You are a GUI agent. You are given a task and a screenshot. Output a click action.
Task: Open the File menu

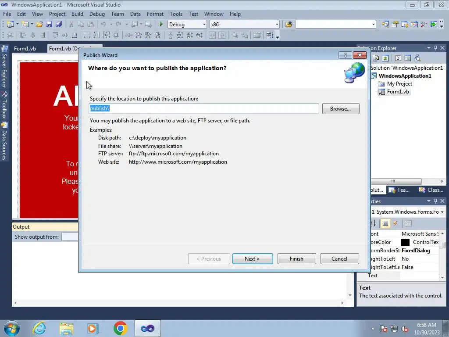point(7,14)
